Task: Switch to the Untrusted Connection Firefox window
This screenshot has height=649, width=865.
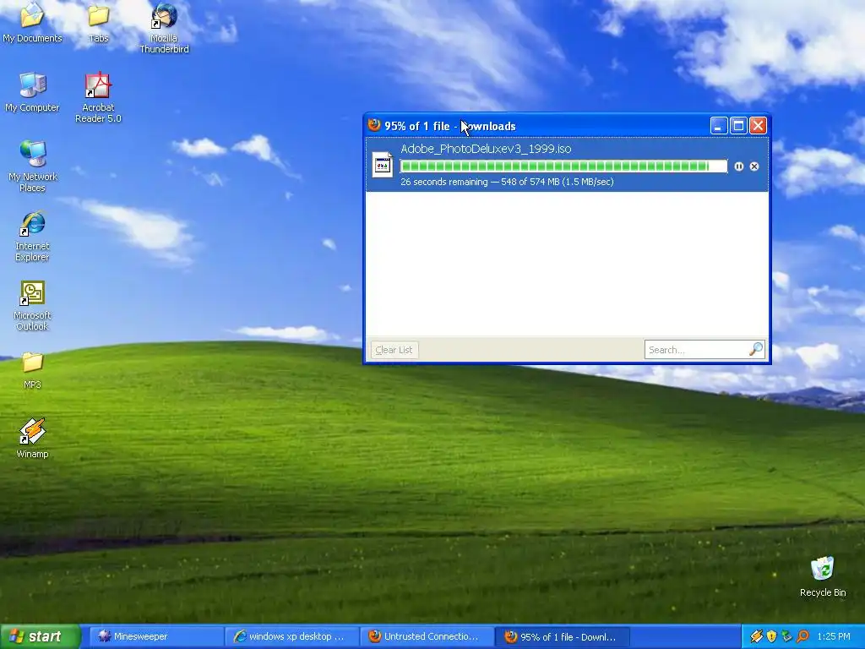Action: point(427,637)
